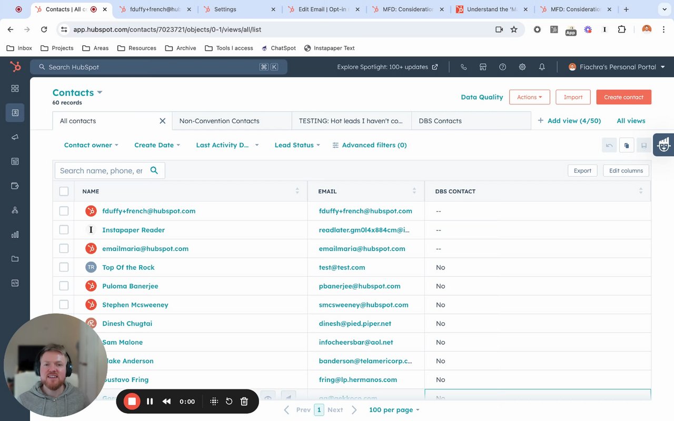The image size is (674, 421).
Task: Open the Marketing megaphone icon in sidebar
Action: click(x=15, y=137)
